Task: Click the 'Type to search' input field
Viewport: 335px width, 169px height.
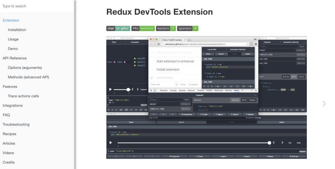Action: [x=37, y=6]
